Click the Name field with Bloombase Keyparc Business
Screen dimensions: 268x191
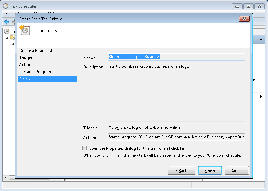pyautogui.click(x=176, y=57)
